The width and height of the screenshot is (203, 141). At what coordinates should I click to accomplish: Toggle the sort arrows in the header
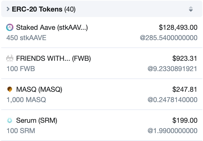click(191, 9)
